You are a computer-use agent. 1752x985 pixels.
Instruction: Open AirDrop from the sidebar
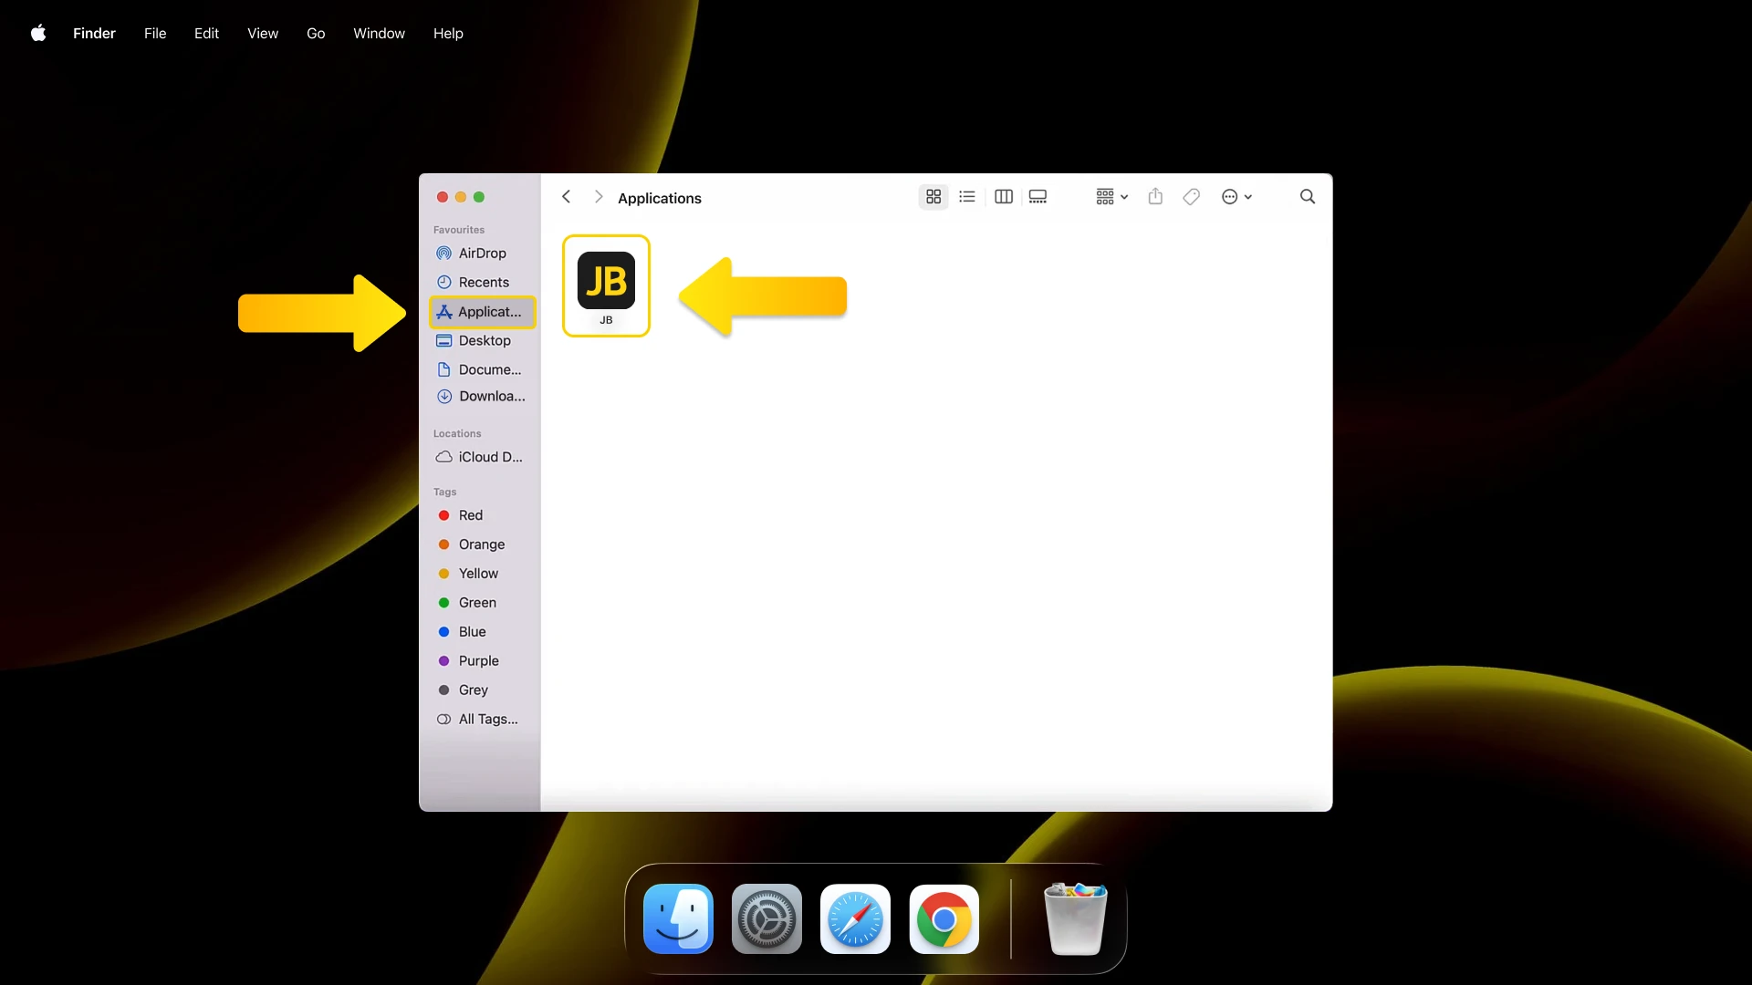point(481,254)
